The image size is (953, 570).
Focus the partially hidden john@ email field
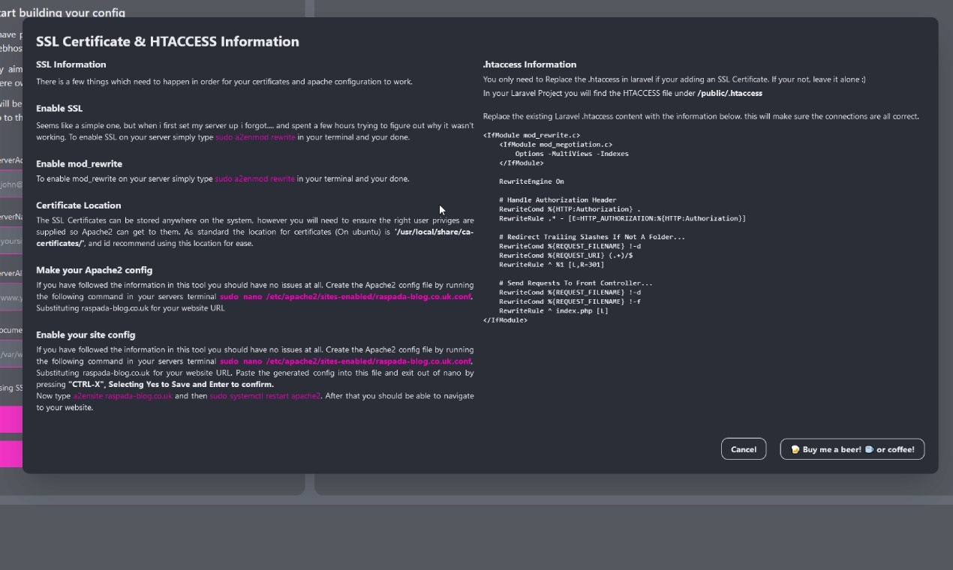(x=11, y=184)
